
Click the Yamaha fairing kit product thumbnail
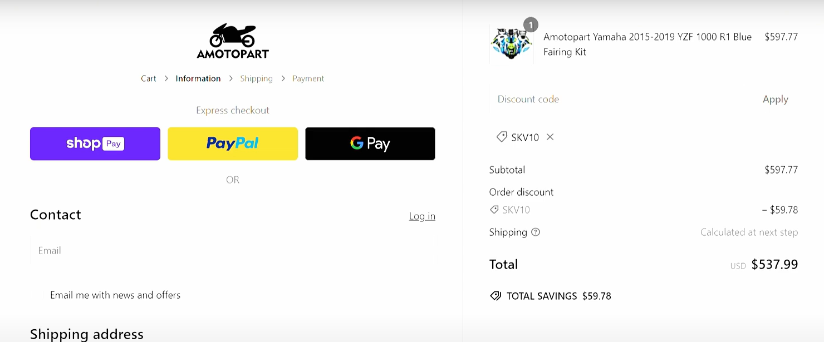click(x=511, y=44)
